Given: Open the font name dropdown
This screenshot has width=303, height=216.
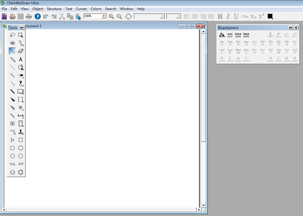Looking at the screenshot, I should (x=162, y=16).
